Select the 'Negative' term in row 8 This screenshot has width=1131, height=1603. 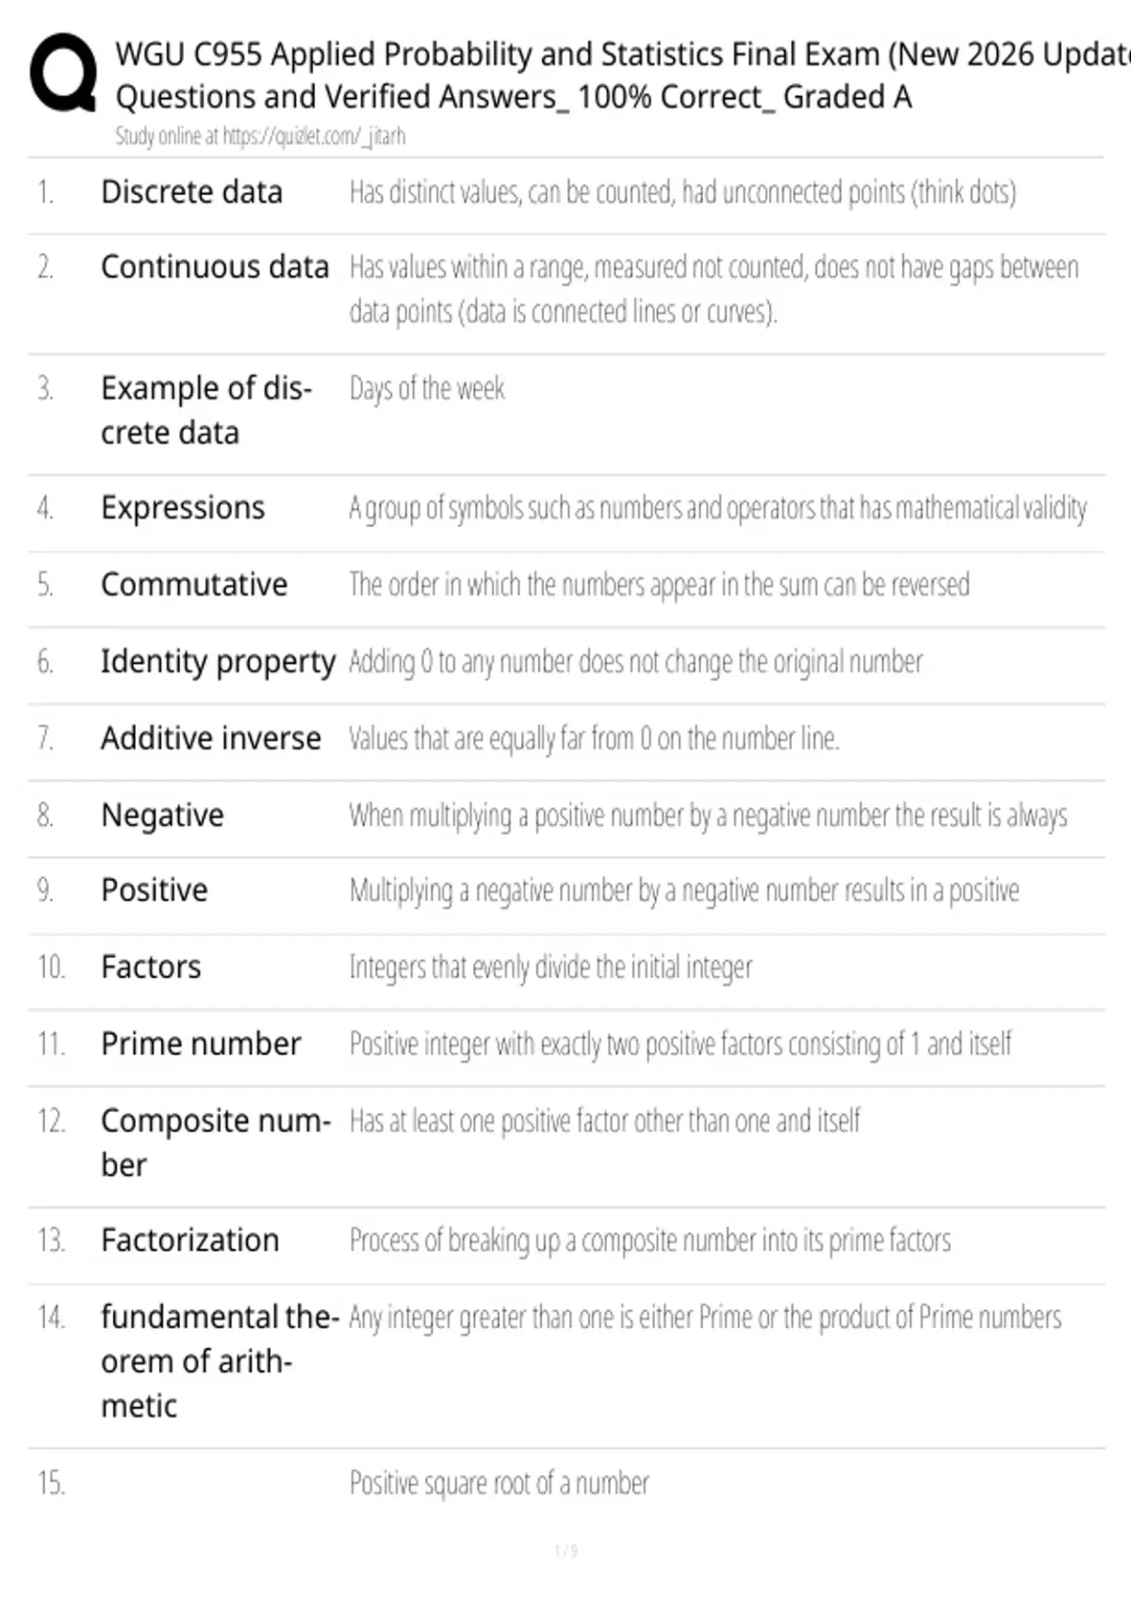tap(162, 816)
